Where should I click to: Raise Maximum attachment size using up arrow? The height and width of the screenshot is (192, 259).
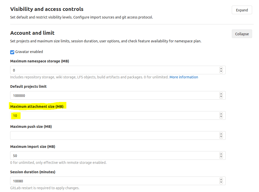221,114
